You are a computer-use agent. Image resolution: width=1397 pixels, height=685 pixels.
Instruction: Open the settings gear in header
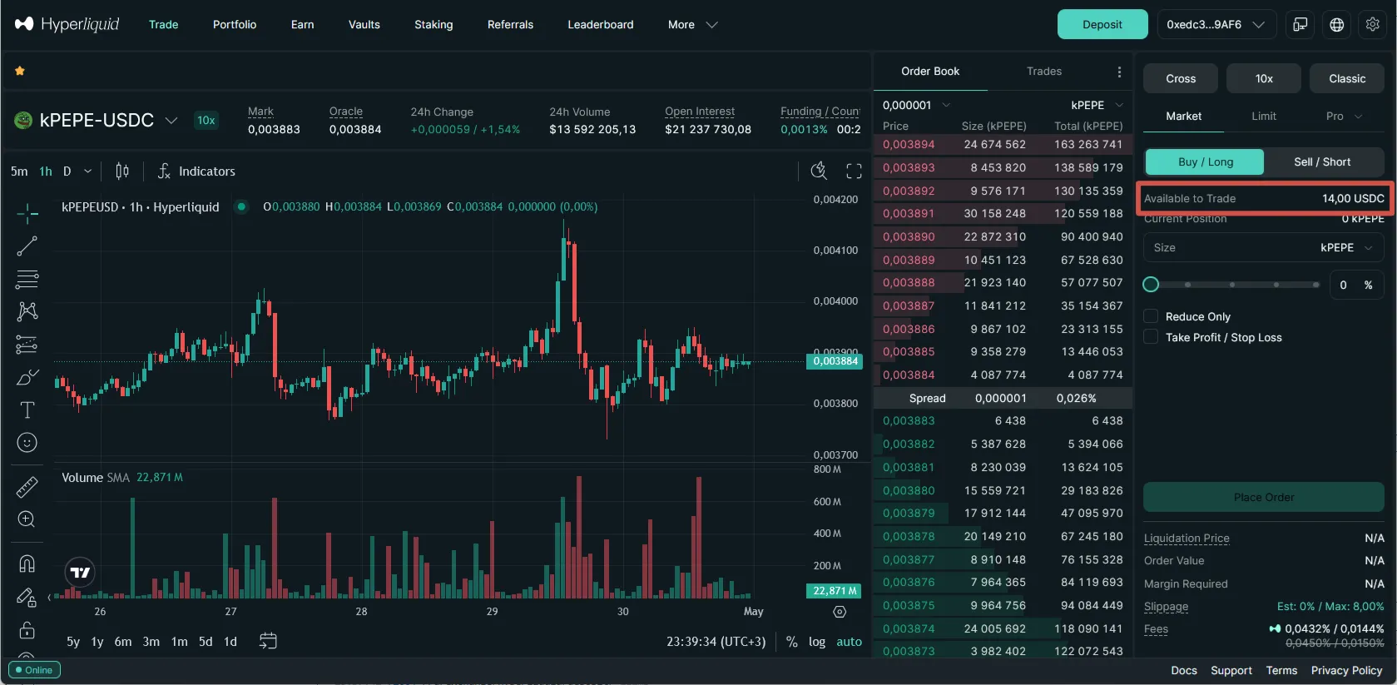tap(1373, 24)
